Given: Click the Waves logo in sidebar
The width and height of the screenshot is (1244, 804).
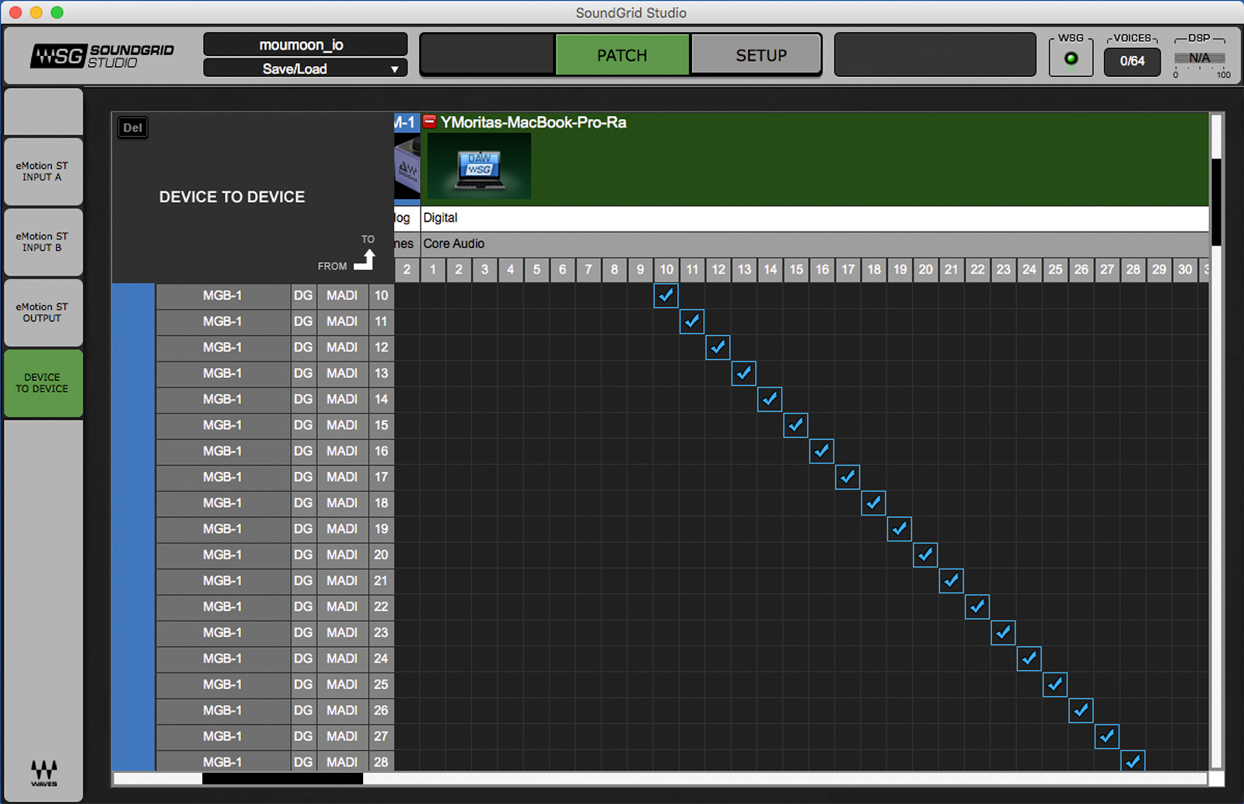Looking at the screenshot, I should pyautogui.click(x=44, y=772).
